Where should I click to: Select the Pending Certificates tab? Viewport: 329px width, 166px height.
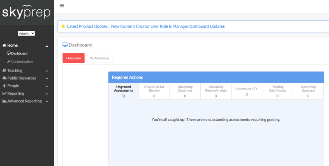coord(277,91)
